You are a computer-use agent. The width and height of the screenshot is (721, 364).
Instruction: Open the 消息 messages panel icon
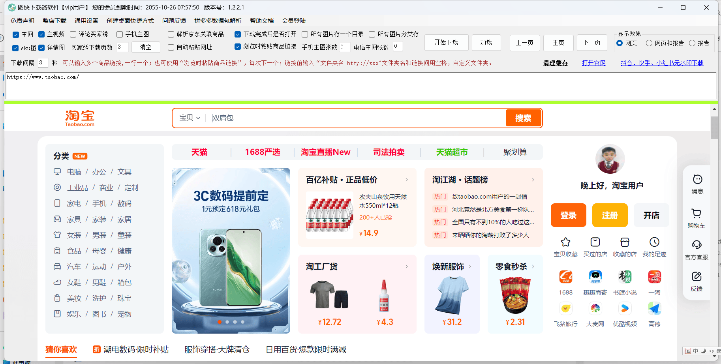click(x=696, y=183)
